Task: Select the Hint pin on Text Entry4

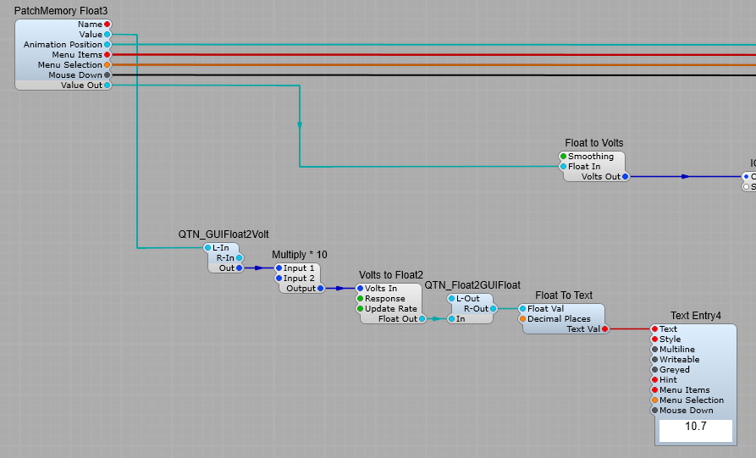Action: click(654, 380)
